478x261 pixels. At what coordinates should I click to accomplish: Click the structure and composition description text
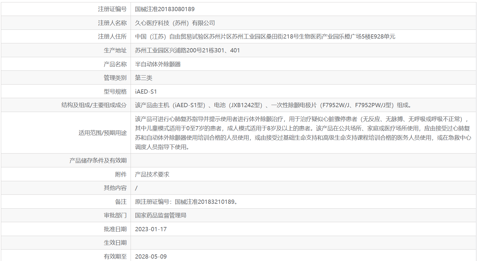tap(273, 105)
